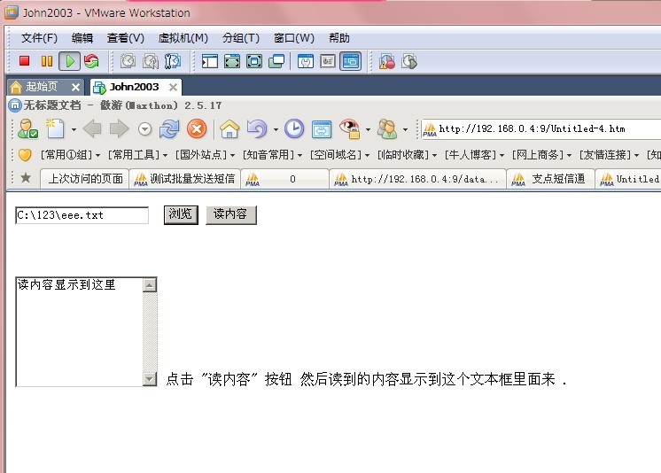Click the Unity mode overlapping windows icon
The image size is (661, 473).
coord(276,61)
